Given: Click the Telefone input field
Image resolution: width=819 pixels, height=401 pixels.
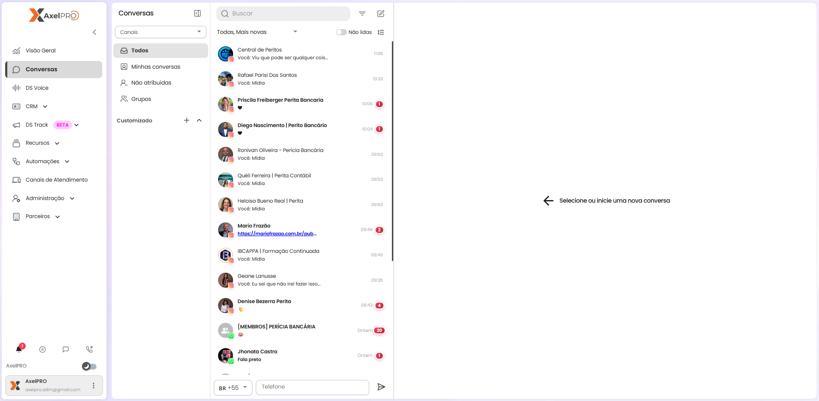Looking at the screenshot, I should coord(312,387).
